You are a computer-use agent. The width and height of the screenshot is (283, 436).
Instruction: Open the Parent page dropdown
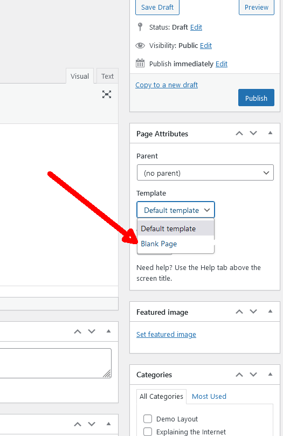(205, 172)
